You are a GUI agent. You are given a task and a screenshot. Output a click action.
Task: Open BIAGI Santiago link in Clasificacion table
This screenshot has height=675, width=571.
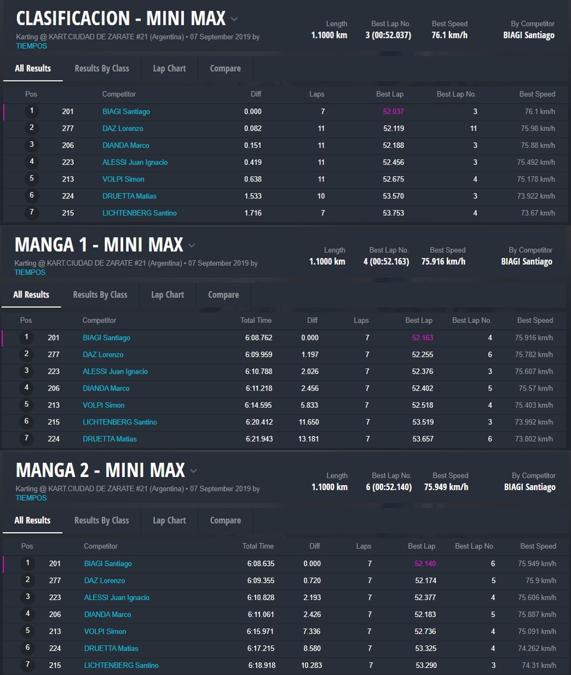[x=126, y=112]
